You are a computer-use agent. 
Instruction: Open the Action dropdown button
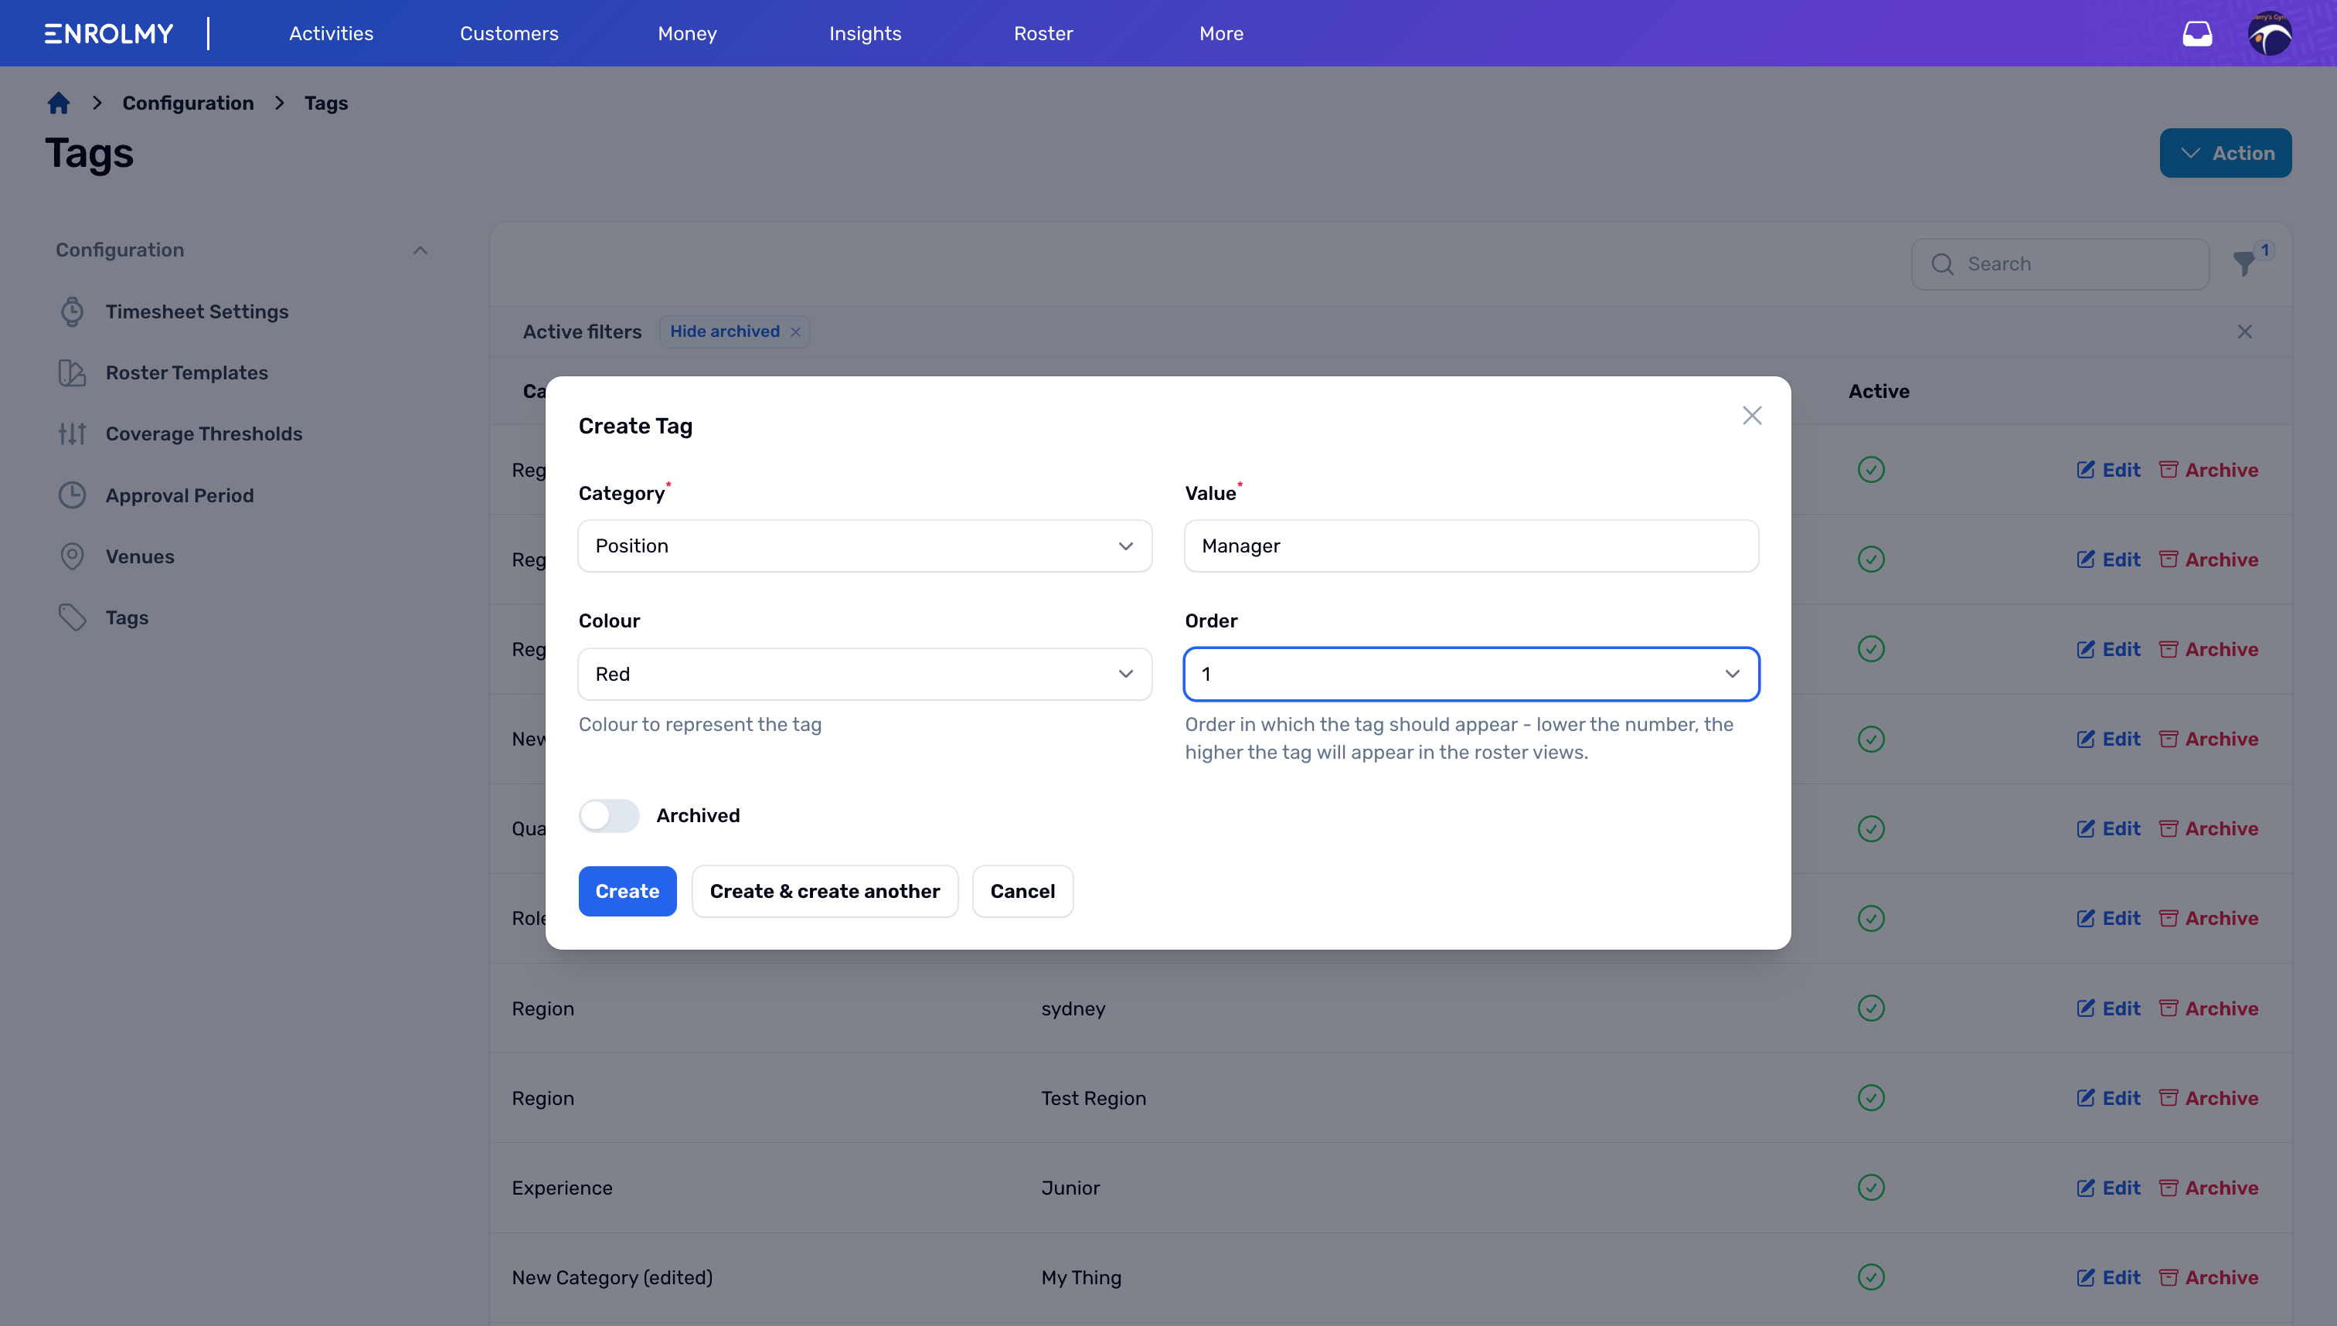(x=2225, y=153)
